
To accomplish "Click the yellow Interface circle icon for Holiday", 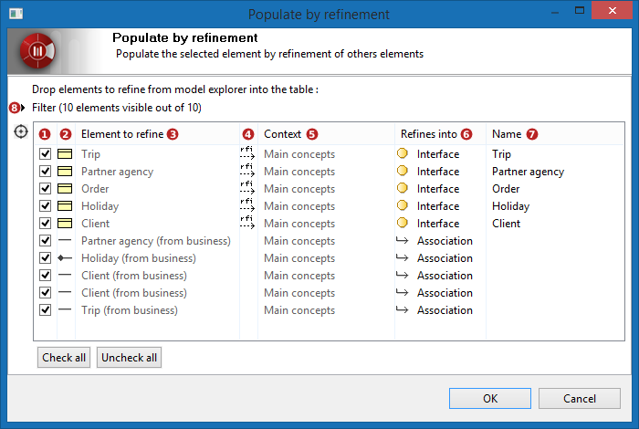I will [x=403, y=205].
